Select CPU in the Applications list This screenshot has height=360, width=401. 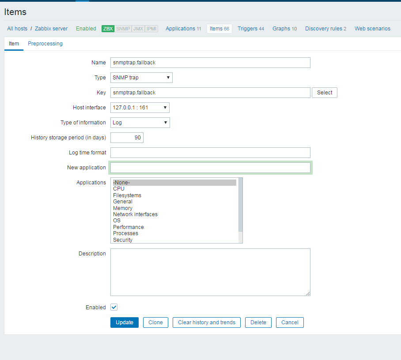[x=174, y=189]
